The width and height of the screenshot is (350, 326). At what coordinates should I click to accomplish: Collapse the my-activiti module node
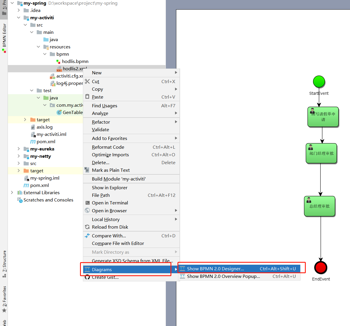pyautogui.click(x=19, y=17)
